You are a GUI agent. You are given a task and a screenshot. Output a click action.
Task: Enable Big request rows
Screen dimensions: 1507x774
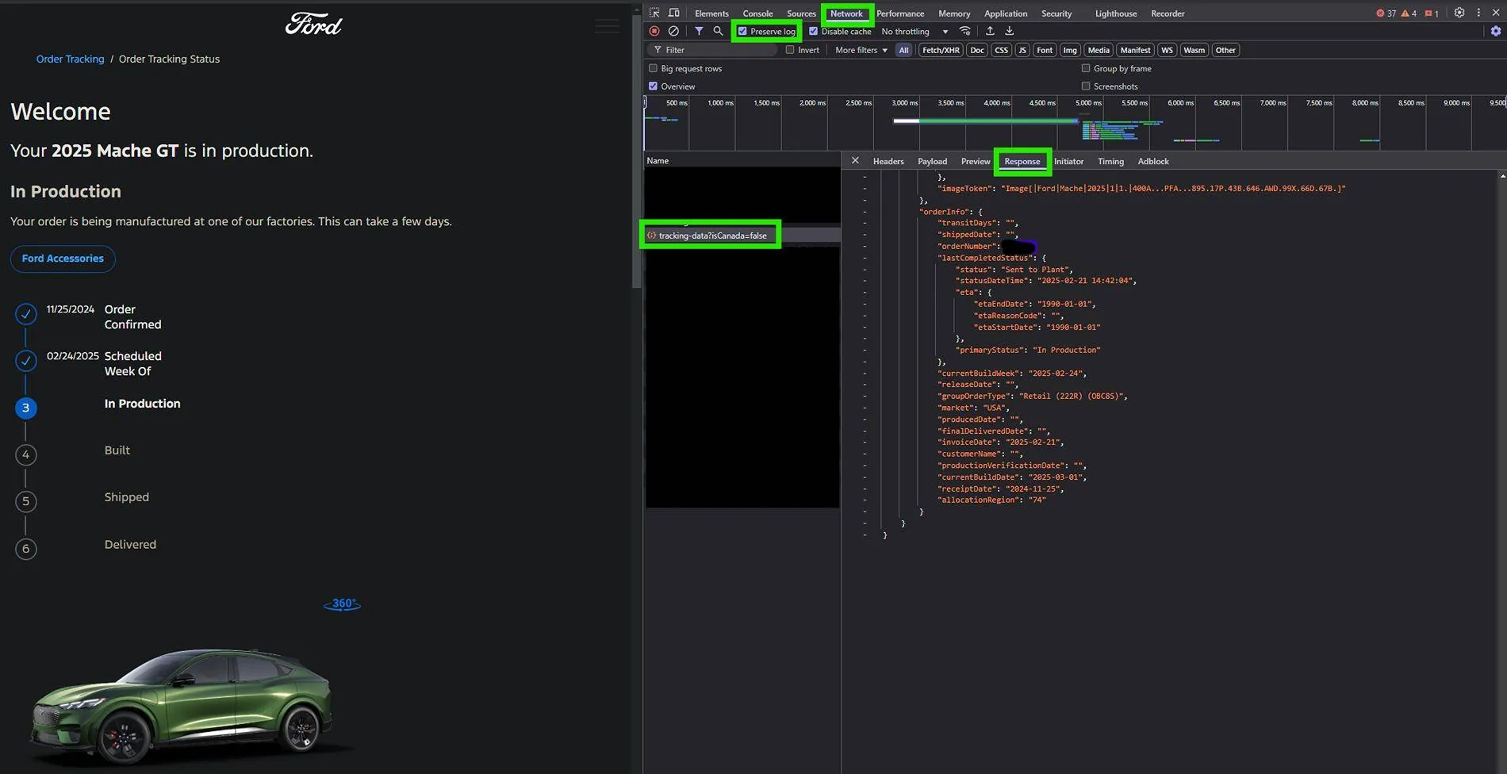pos(654,68)
